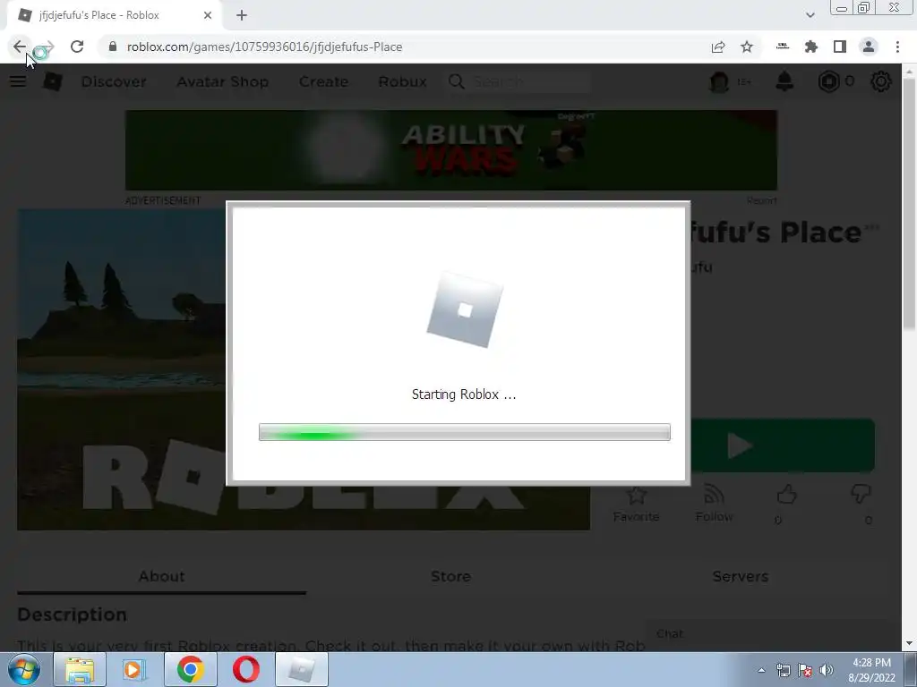Favorite the game with the star icon

(x=637, y=496)
